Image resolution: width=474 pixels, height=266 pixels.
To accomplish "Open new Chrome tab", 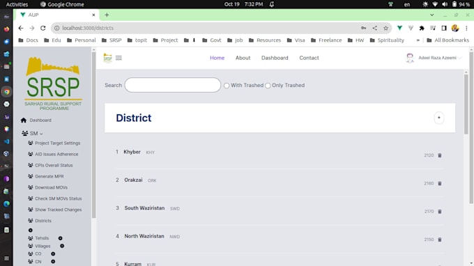I will [107, 15].
